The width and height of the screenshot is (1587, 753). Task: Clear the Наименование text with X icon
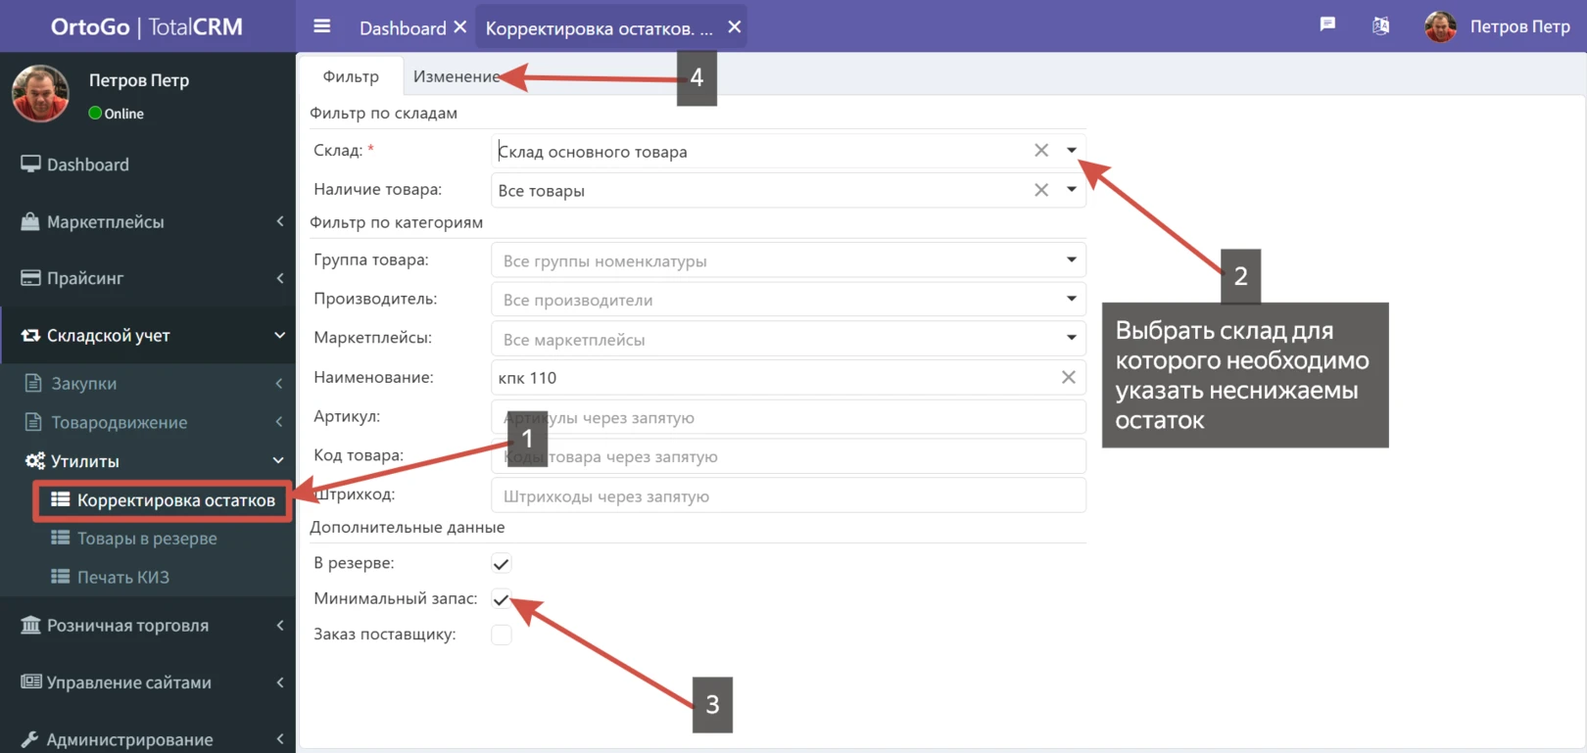(x=1068, y=378)
